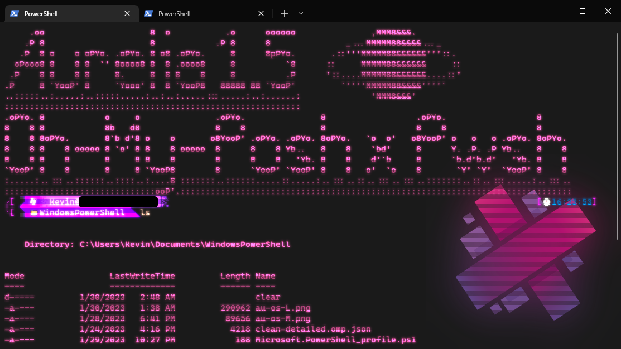Image resolution: width=621 pixels, height=349 pixels.
Task: Click the 1/28/2023 date entry
Action: (102, 318)
